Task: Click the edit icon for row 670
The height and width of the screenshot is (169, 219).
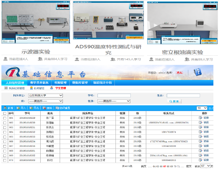Action: pos(200,160)
